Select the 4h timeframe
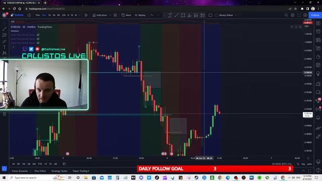 [x=54, y=15]
